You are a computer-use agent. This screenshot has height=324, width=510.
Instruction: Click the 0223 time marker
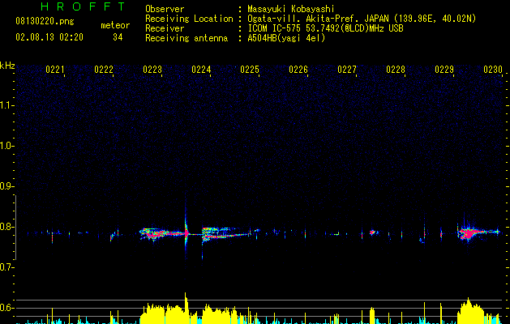[152, 70]
